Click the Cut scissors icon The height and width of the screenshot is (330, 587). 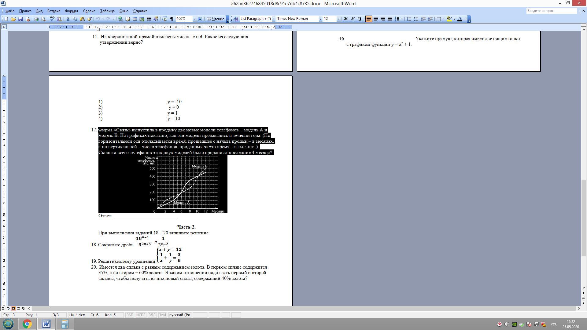[x=68, y=19]
